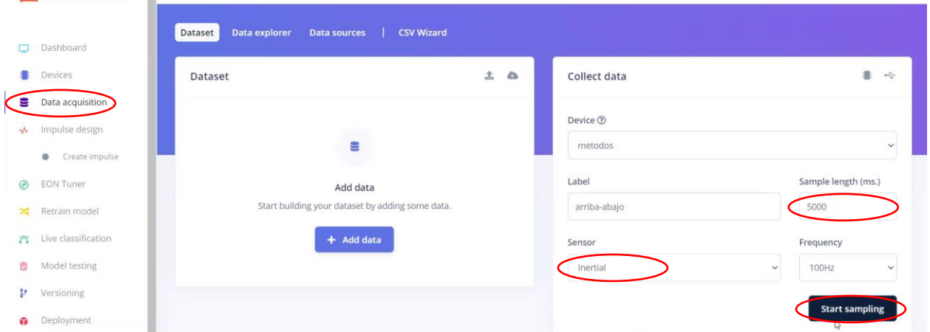Click the Dashboard monitor icon in sidebar
This screenshot has width=930, height=332.
(24, 49)
